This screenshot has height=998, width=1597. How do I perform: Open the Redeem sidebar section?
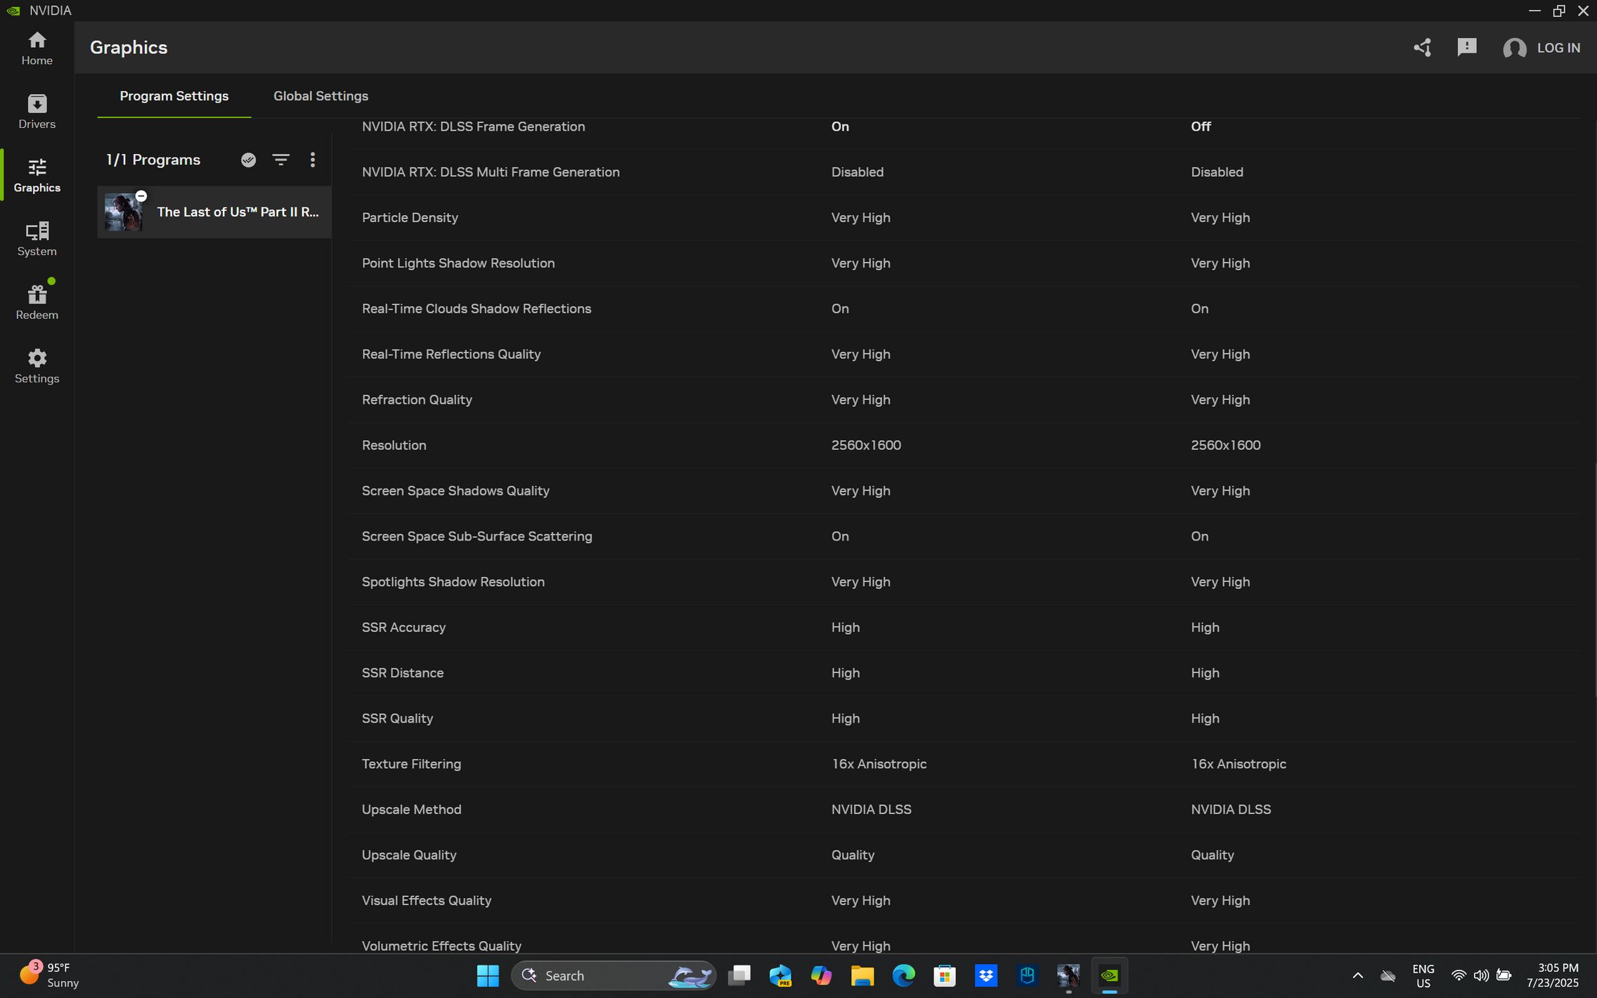pyautogui.click(x=37, y=302)
